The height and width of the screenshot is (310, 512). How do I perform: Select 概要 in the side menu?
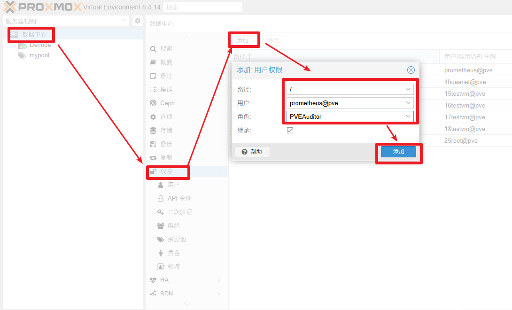166,62
